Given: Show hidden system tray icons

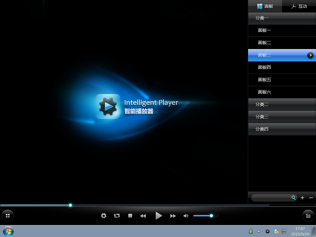Looking at the screenshot, I should 259,231.
